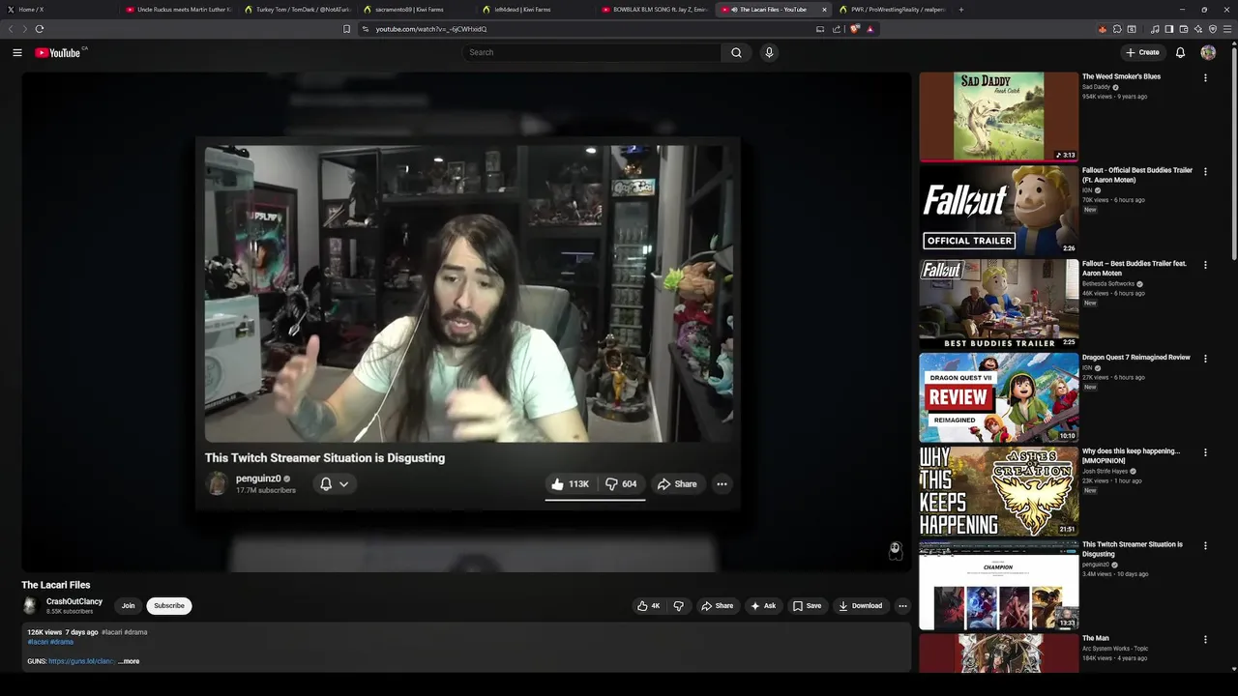
Task: Close The Lacari Files tab
Action: 824,10
